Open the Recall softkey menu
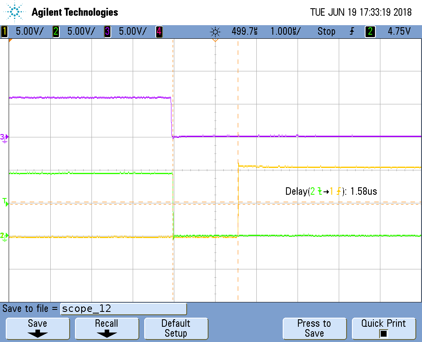Viewport: 422px width, 342px height. pyautogui.click(x=107, y=328)
